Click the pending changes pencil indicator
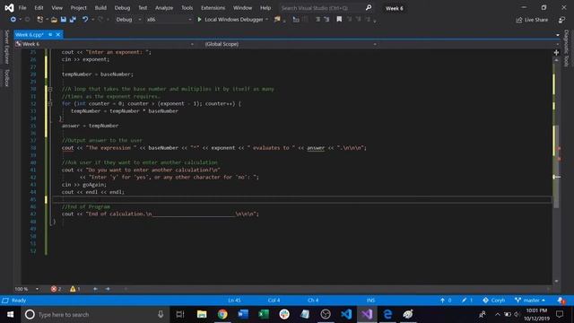This screenshot has height=323, width=574. pos(467,301)
